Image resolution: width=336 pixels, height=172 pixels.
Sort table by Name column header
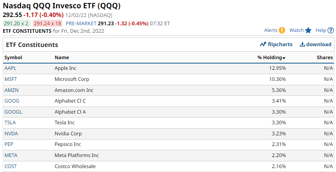click(62, 58)
